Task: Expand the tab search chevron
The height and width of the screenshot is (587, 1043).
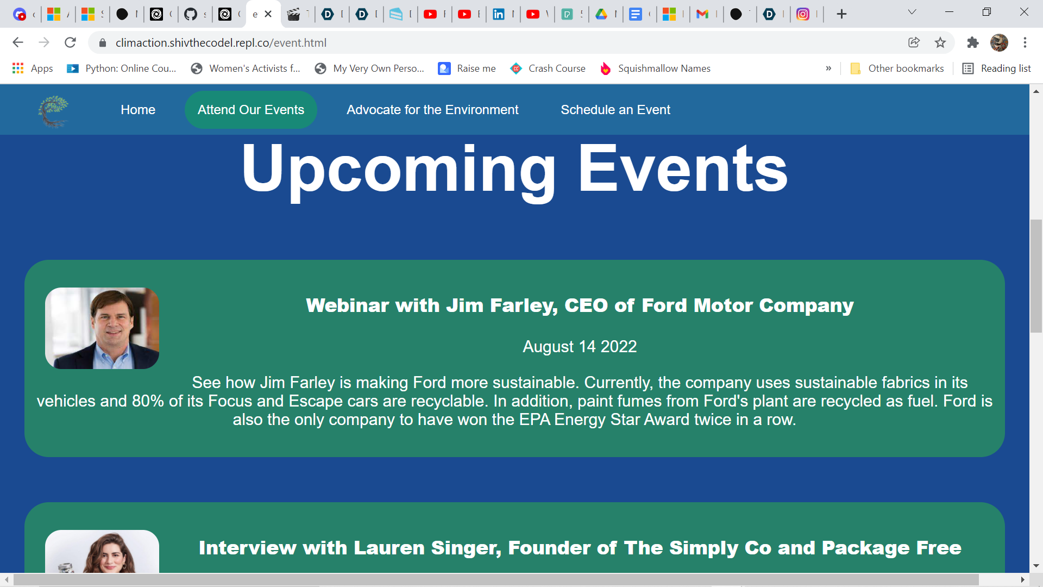Action: pyautogui.click(x=912, y=12)
